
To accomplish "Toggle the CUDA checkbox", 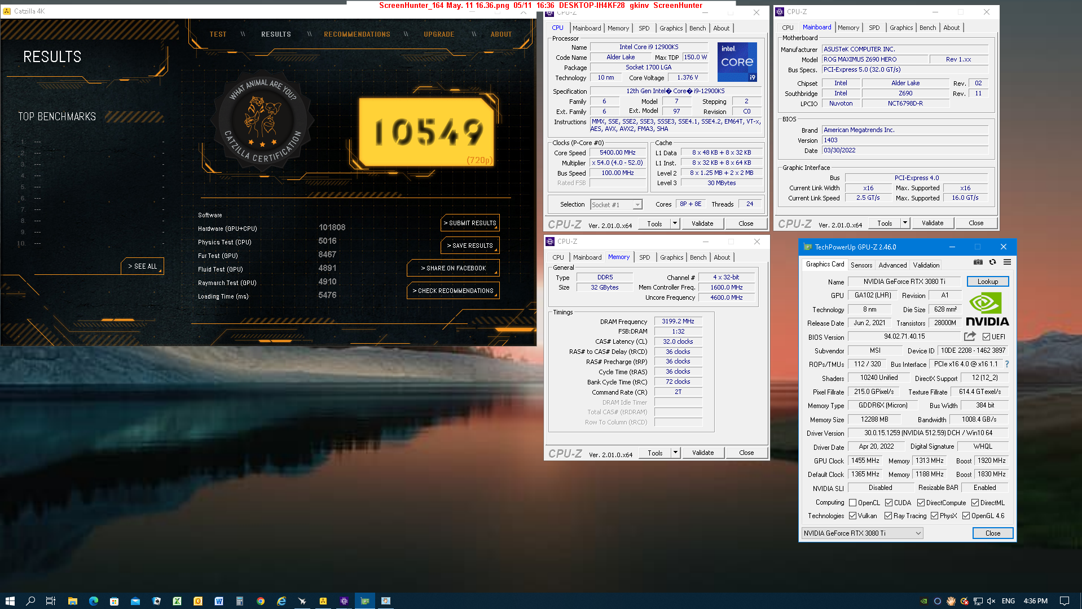I will [889, 503].
